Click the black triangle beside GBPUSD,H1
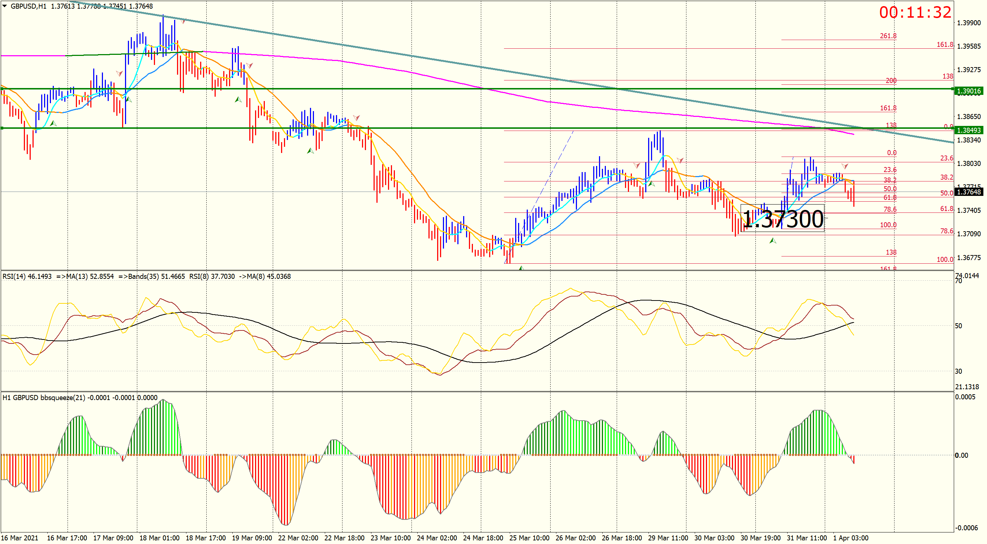This screenshot has height=544, width=987. click(5, 6)
